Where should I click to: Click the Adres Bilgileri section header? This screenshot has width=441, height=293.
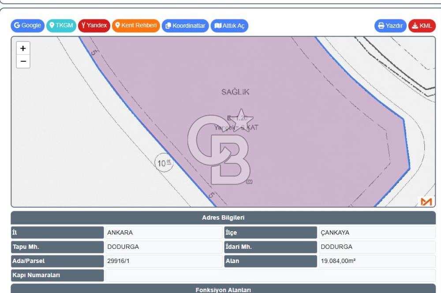pos(223,218)
